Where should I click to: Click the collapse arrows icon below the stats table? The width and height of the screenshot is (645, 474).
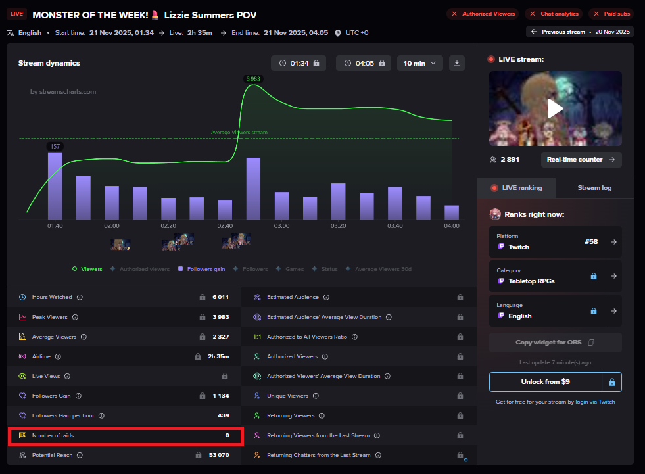(466, 460)
